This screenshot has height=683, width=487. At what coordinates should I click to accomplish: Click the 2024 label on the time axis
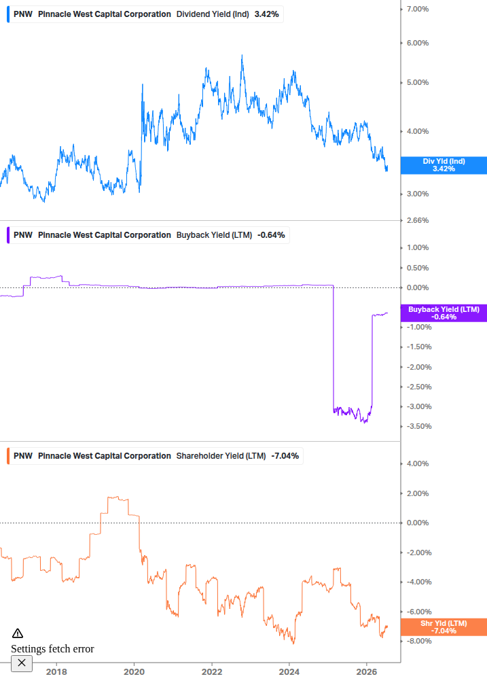[289, 671]
